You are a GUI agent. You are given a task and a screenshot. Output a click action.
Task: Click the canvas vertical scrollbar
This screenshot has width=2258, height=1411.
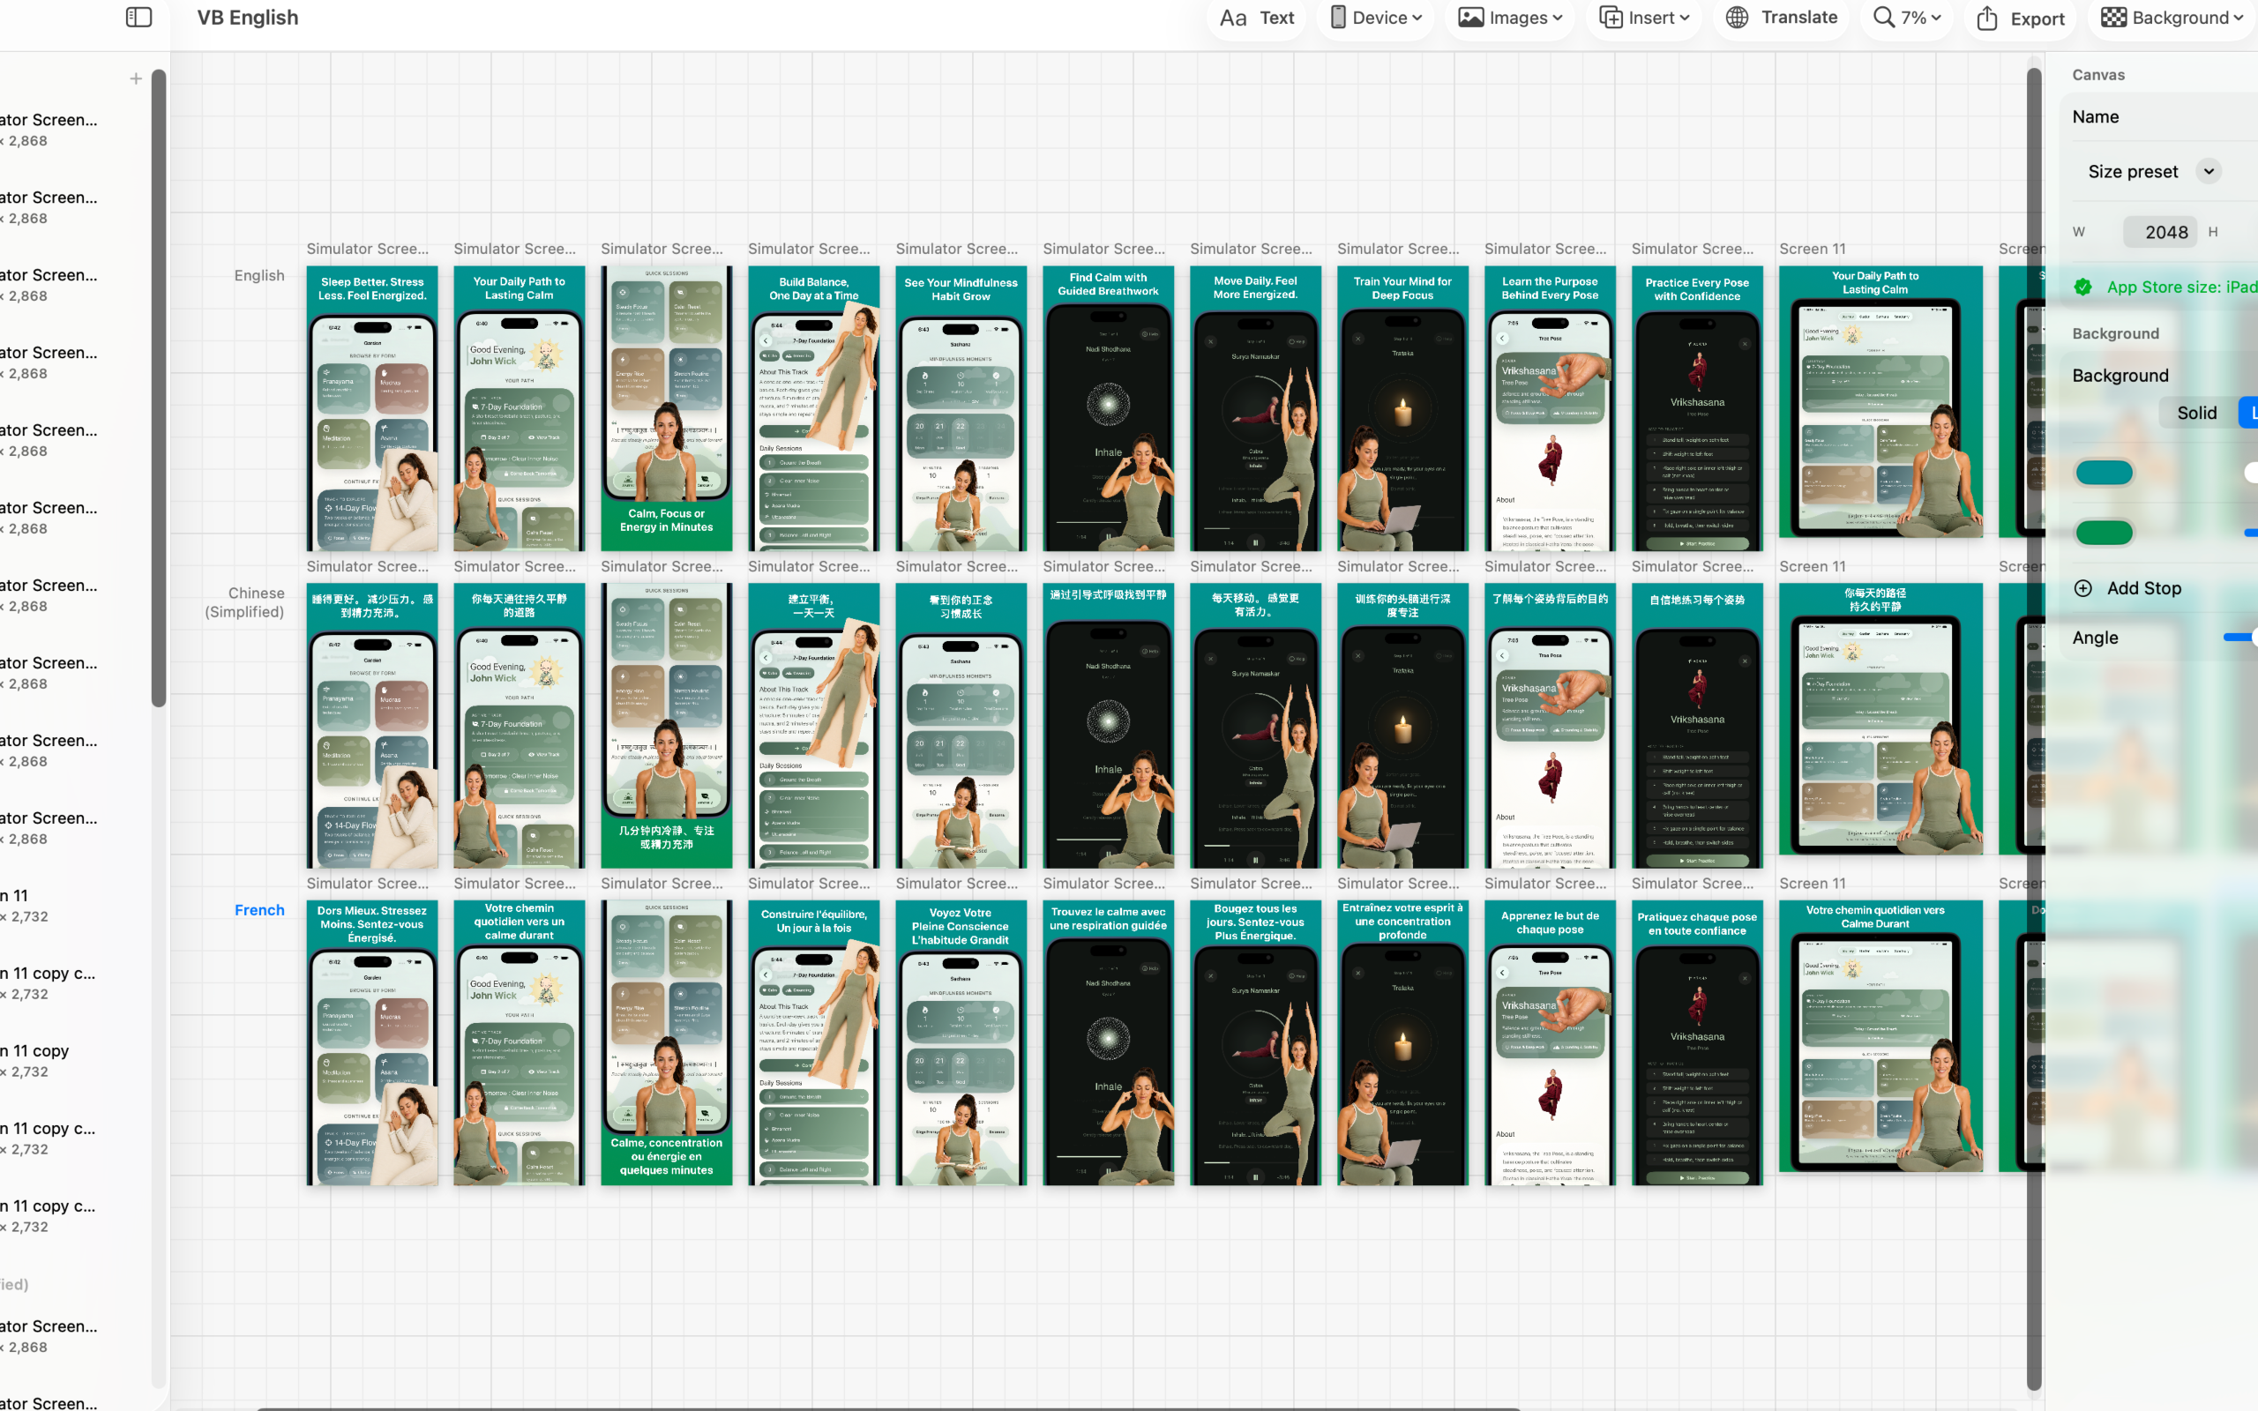2034,728
